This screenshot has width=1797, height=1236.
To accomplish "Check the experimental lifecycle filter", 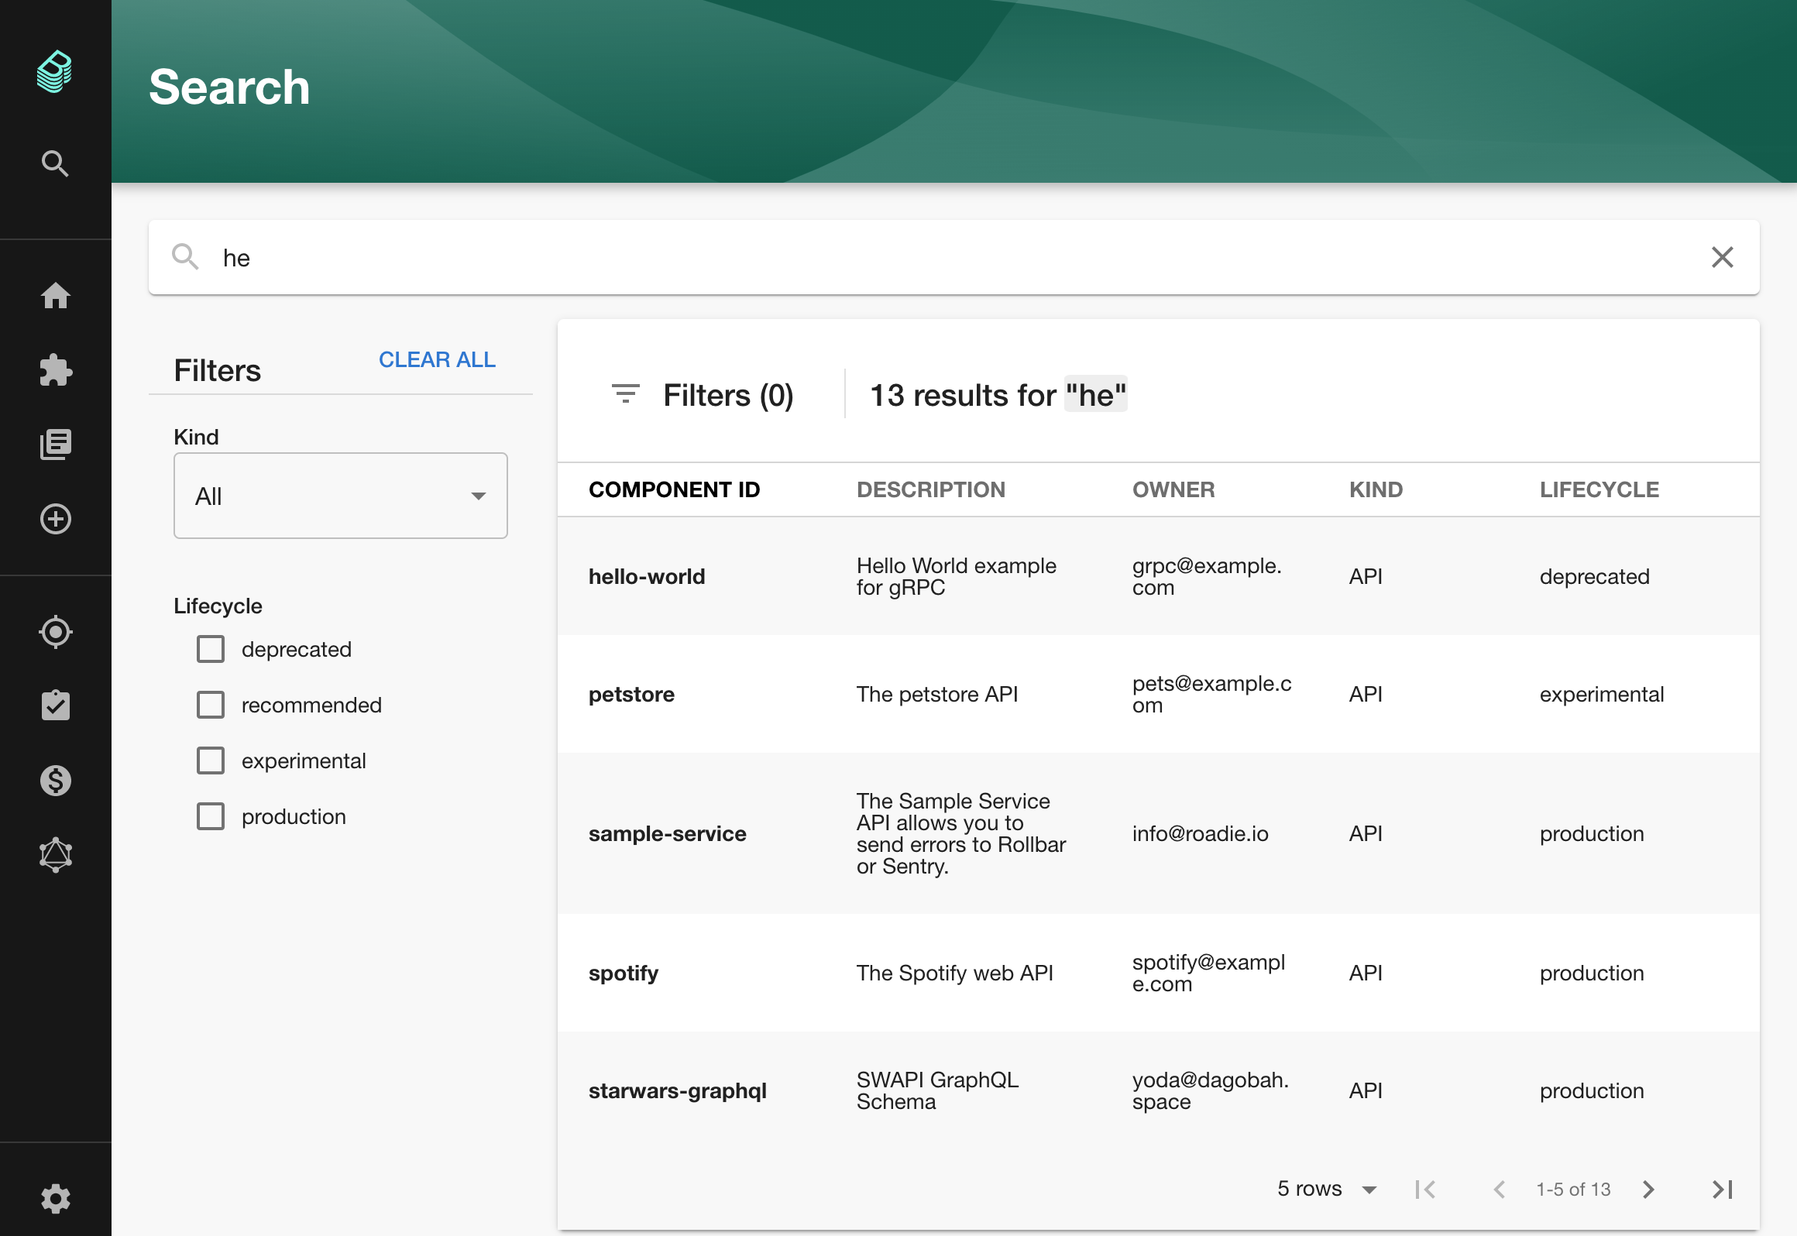I will click(x=211, y=760).
